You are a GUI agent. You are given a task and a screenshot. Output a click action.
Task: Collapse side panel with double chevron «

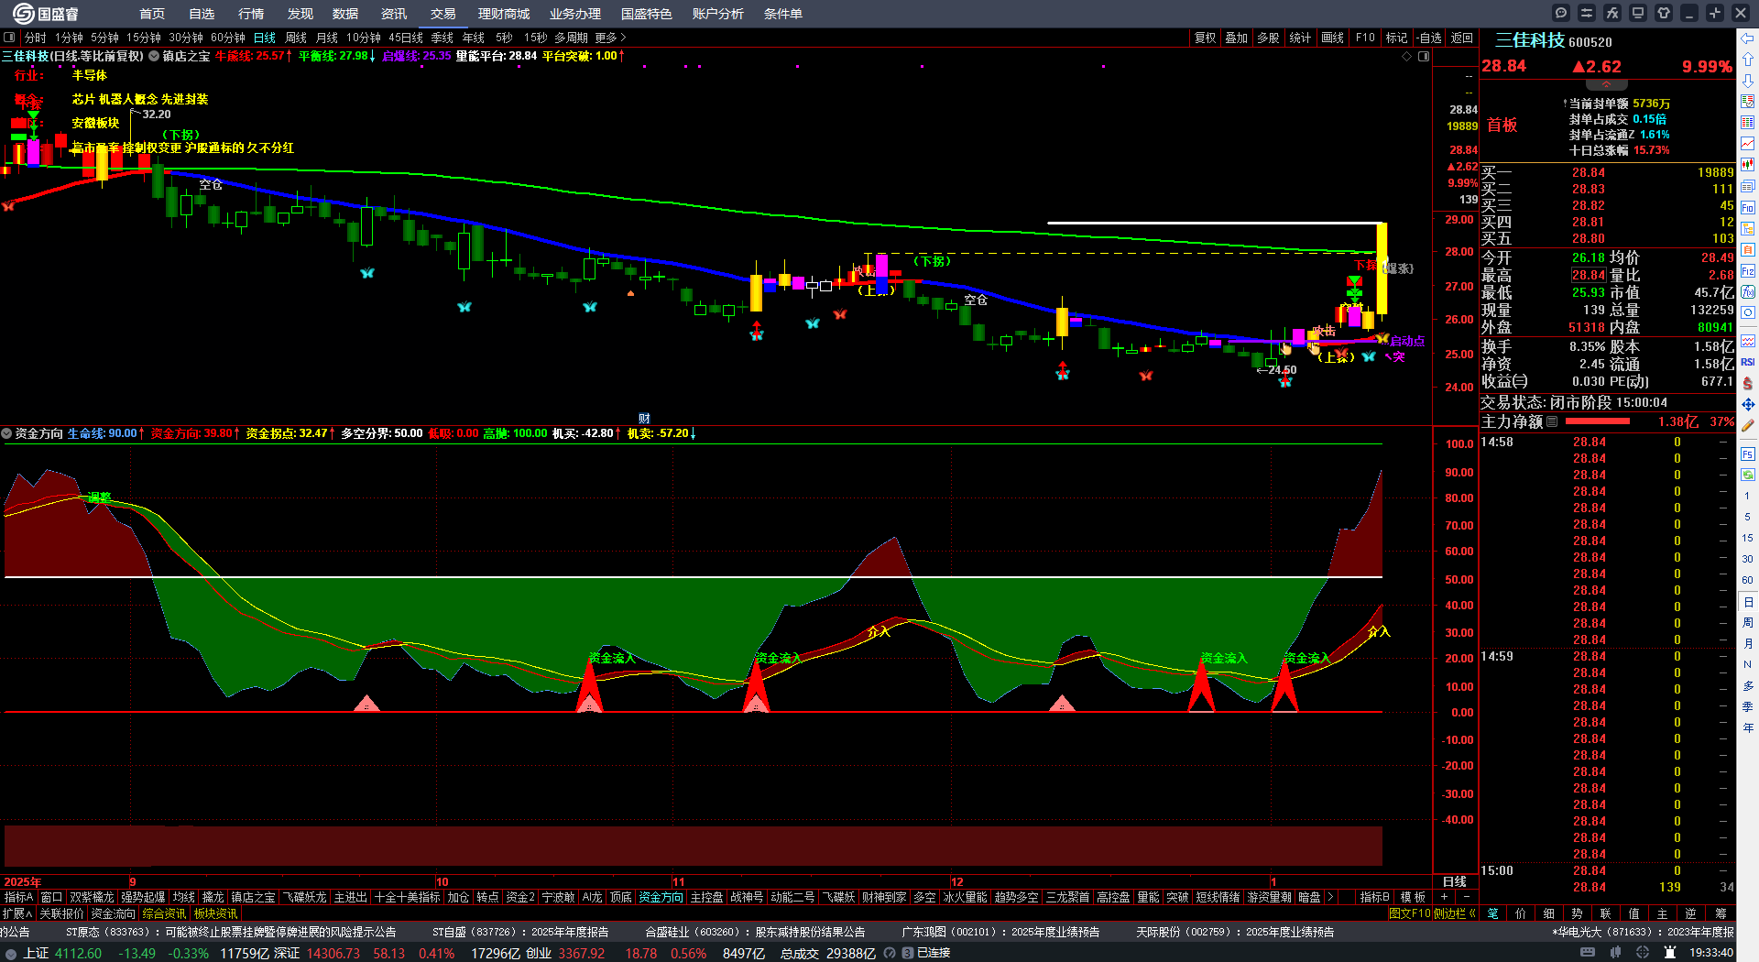click(1472, 913)
